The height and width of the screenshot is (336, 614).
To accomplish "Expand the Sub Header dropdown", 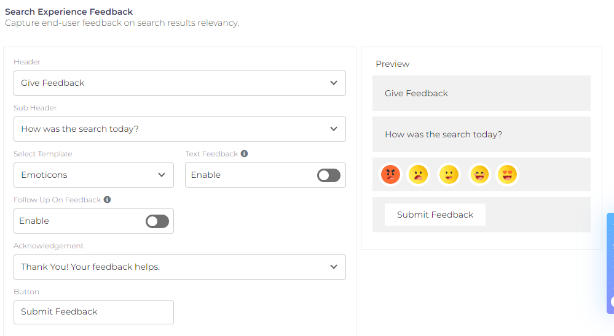I will (179, 129).
